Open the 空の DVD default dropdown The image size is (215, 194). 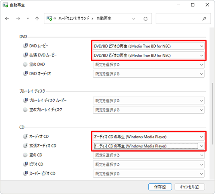[149, 65]
